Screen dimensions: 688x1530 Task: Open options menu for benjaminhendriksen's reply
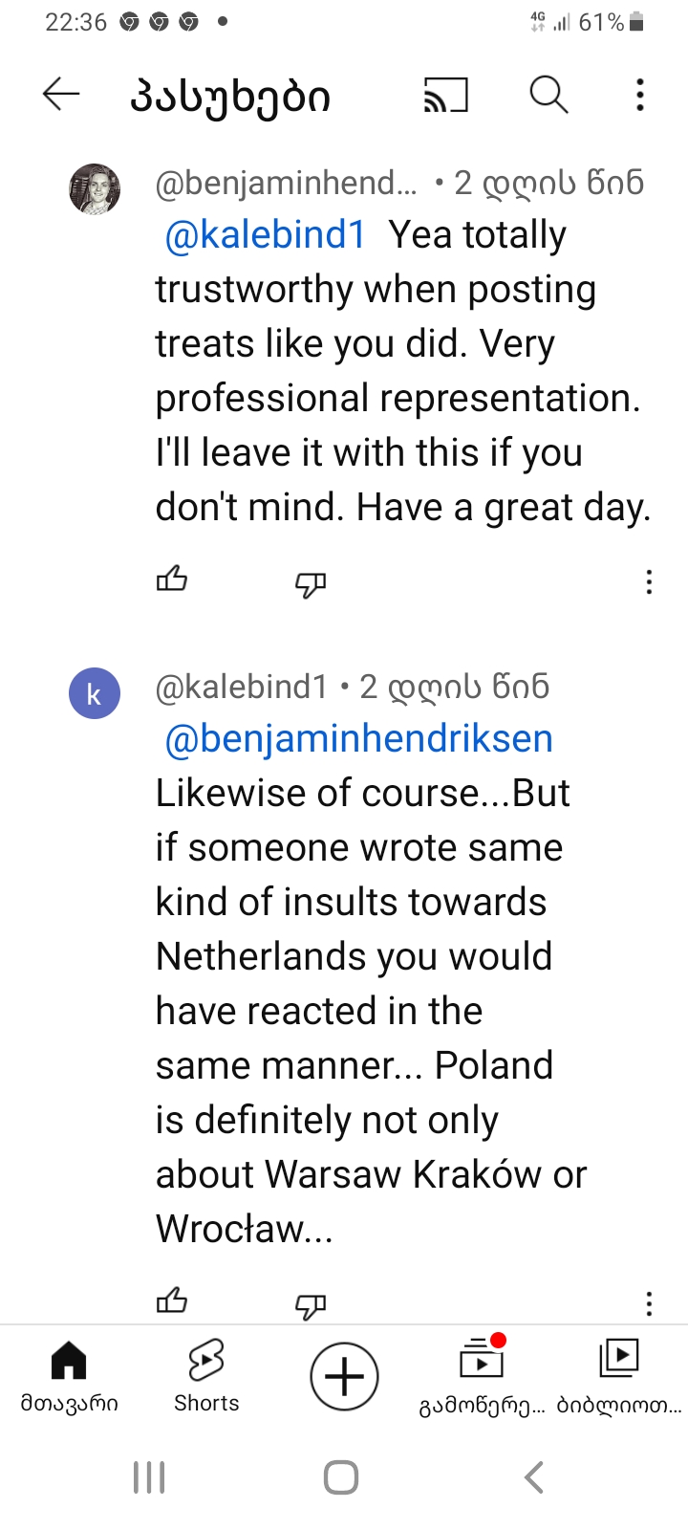(649, 582)
